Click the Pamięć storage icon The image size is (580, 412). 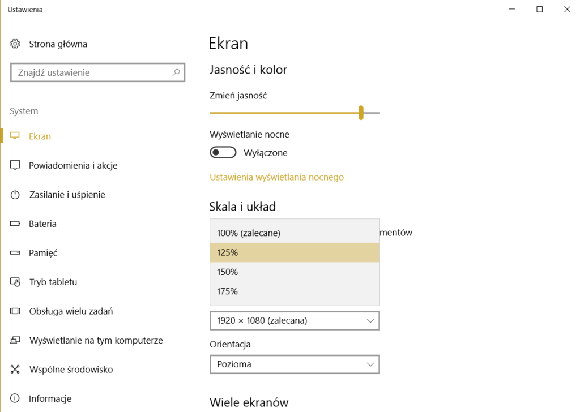[x=15, y=253]
